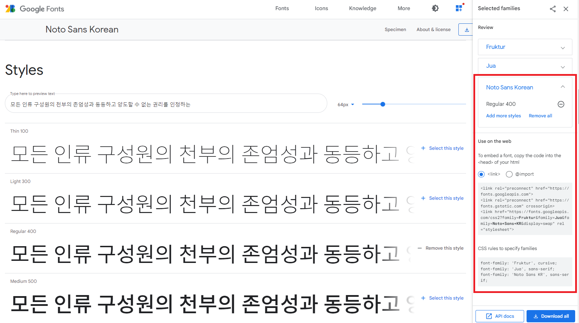Open the Knowledge menu item
Viewport: 579px width, 323px height.
(363, 8)
